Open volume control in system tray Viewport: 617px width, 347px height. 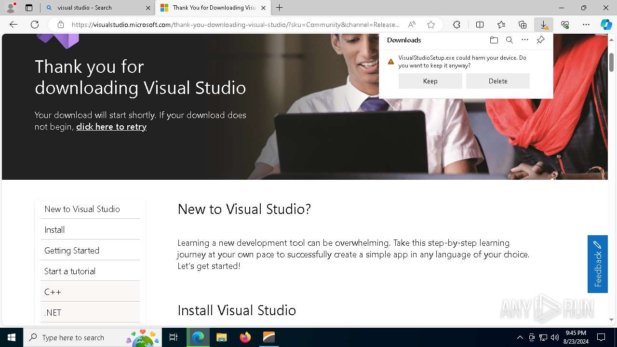tap(555, 337)
